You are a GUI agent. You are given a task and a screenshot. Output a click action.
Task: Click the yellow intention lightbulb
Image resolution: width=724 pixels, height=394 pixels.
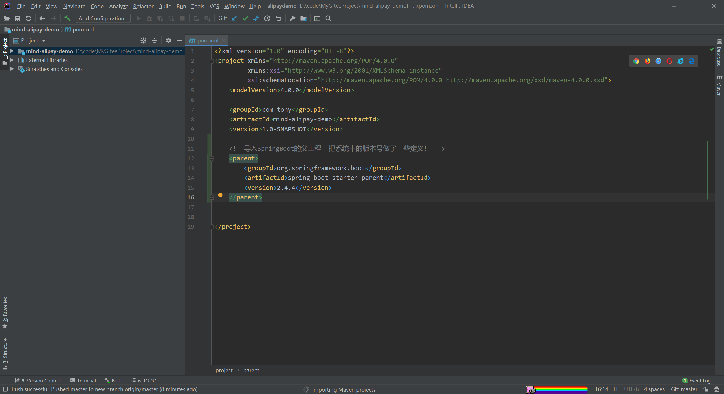(220, 196)
